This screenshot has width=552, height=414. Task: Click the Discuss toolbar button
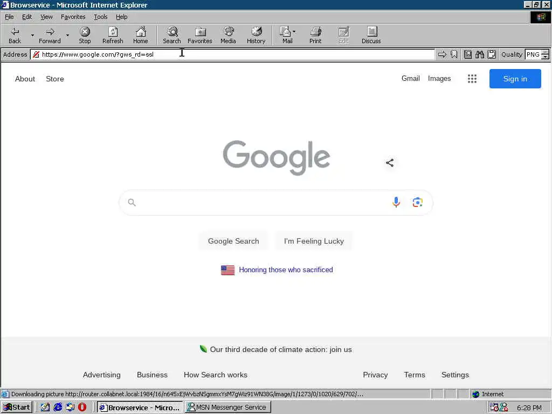tap(371, 35)
